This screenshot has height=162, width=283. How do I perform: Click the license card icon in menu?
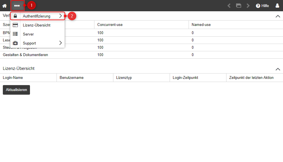pos(15,25)
